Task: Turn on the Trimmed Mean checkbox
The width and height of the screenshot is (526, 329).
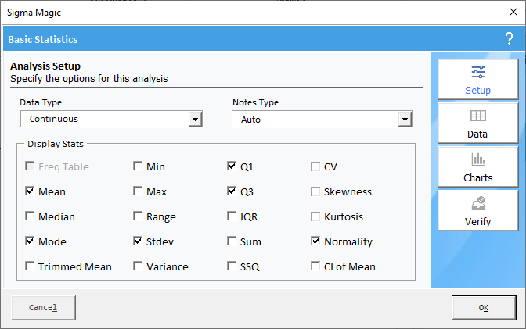Action: [31, 266]
